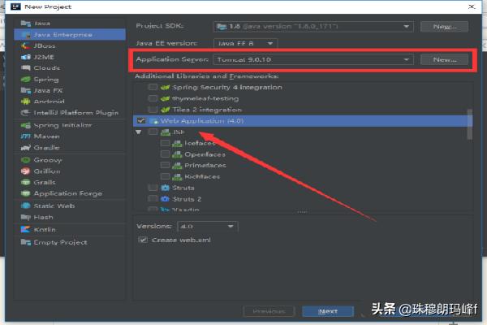This screenshot has width=487, height=325.
Task: Click the Grails icon
Action: pos(26,182)
